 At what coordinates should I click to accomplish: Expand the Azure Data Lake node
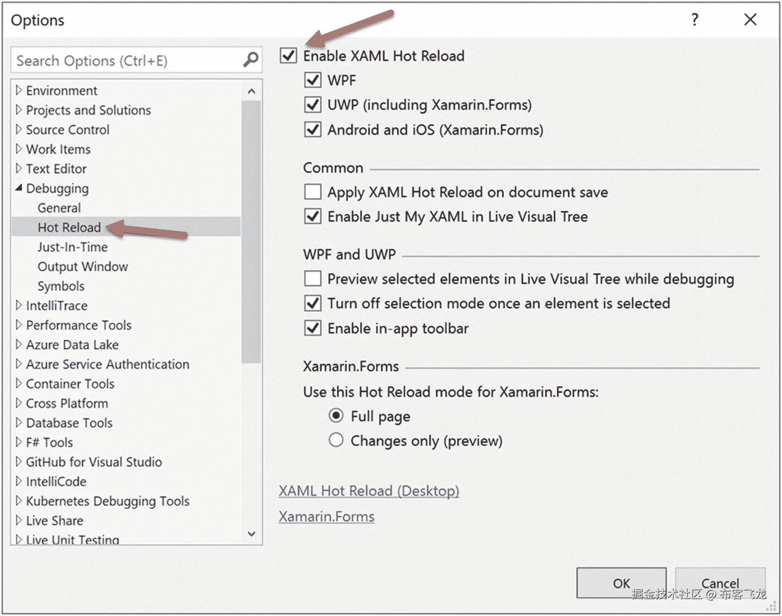click(18, 344)
